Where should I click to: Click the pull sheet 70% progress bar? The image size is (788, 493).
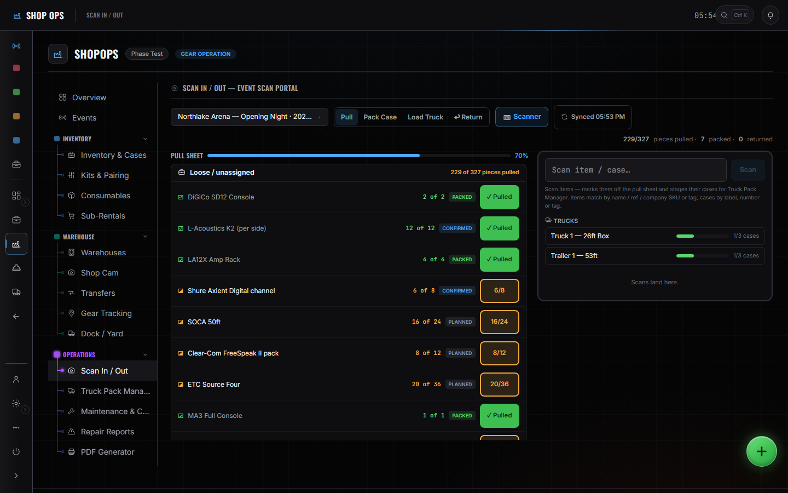[x=359, y=156]
